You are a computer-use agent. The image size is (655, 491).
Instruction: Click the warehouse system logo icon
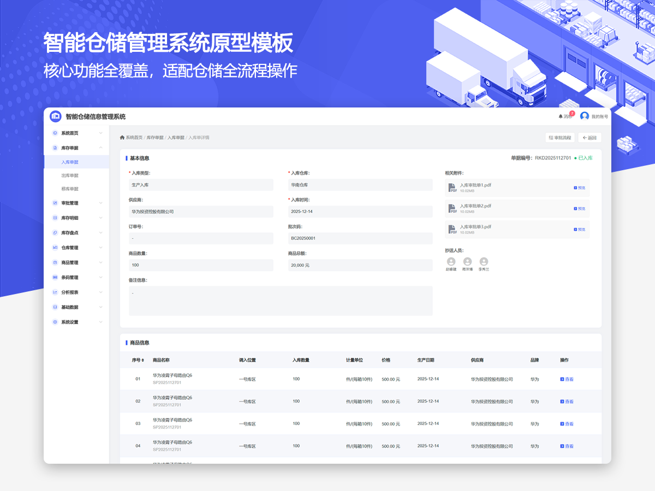click(56, 116)
